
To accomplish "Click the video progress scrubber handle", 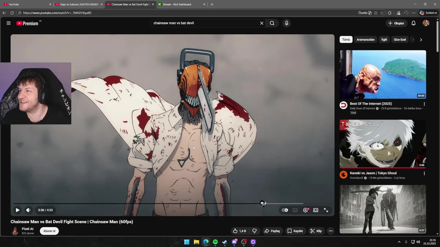I will click(x=262, y=203).
